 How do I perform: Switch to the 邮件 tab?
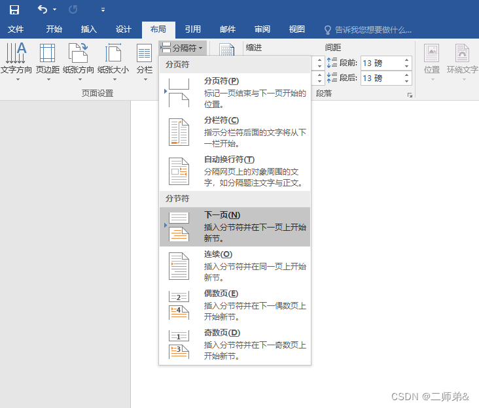click(228, 29)
